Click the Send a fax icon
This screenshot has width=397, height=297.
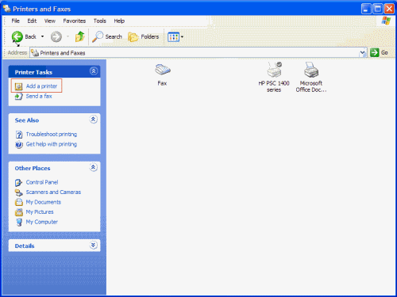[x=18, y=97]
